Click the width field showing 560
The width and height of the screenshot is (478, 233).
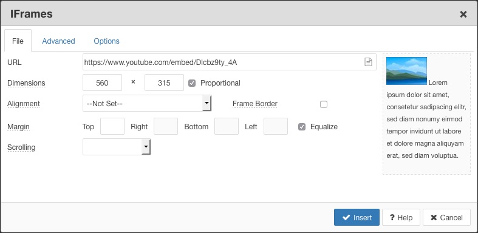(102, 83)
